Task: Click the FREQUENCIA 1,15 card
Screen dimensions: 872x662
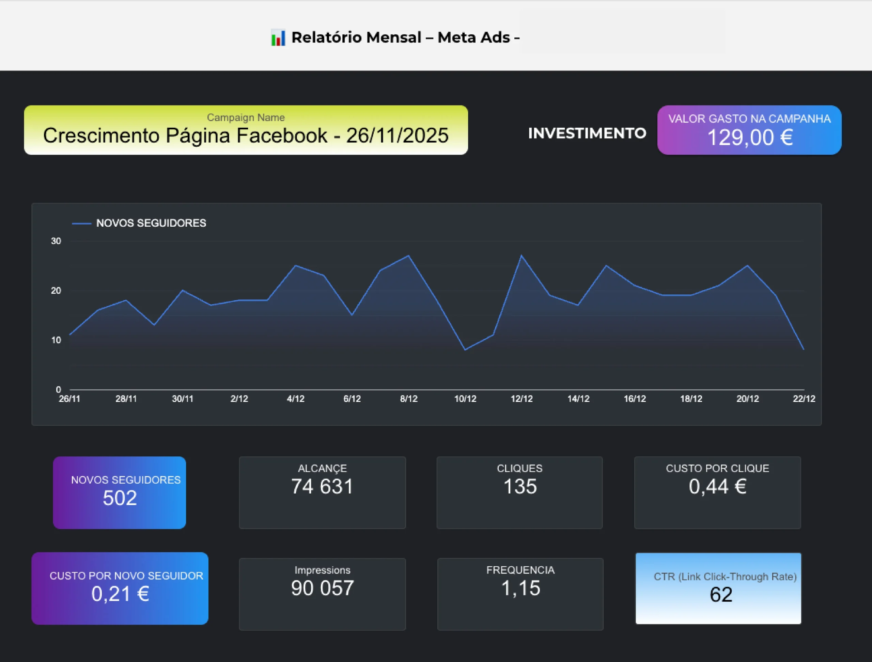Action: click(520, 594)
